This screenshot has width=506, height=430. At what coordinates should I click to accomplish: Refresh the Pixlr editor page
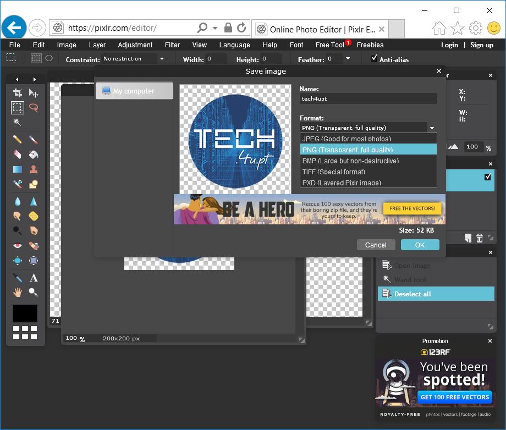point(241,27)
